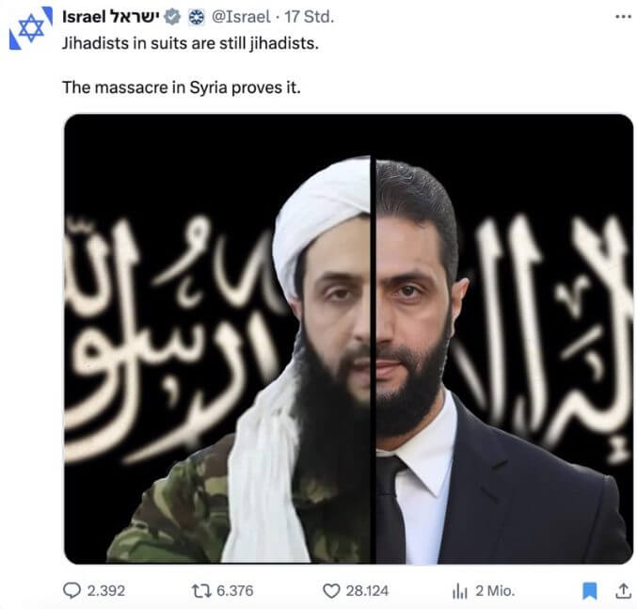Click the reply count 2.392
The image size is (637, 609).
click(x=106, y=591)
